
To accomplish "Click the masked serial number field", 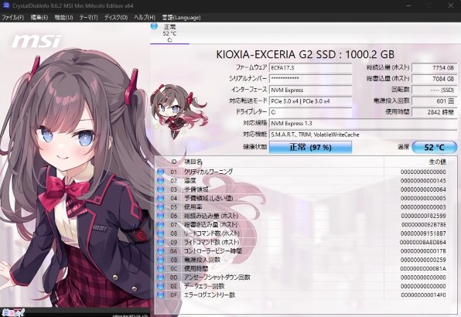I will [x=310, y=78].
